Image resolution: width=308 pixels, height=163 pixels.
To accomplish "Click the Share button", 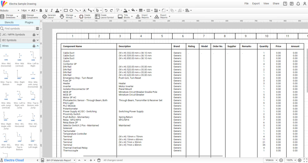I will click(276, 4).
